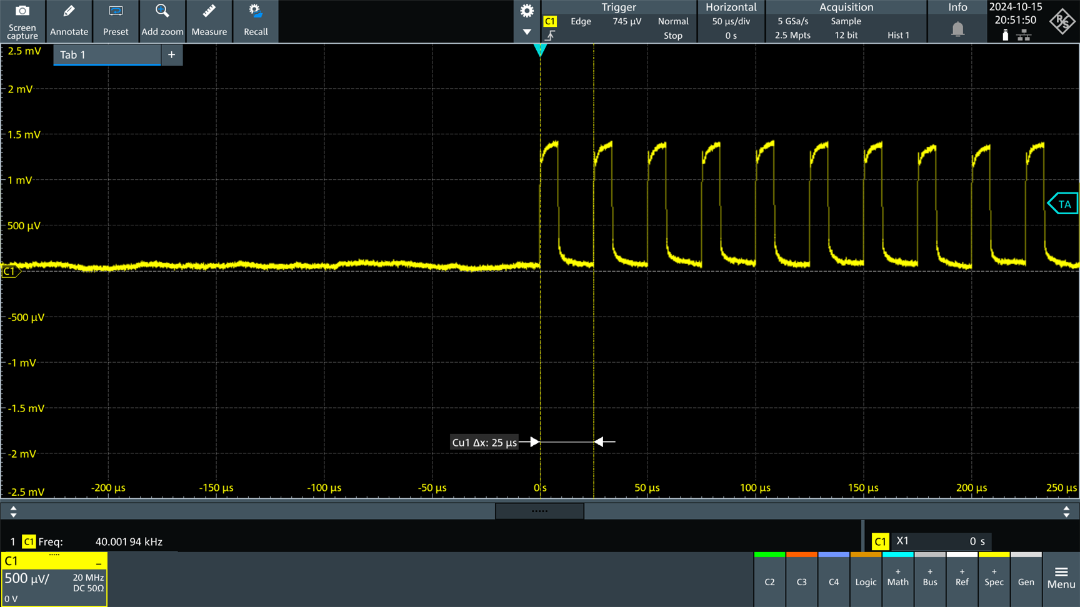Click the horizontal position 0 s value
The height and width of the screenshot is (607, 1080).
pyautogui.click(x=731, y=36)
